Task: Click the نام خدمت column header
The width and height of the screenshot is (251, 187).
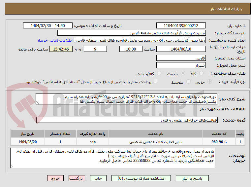Action: [156, 134]
